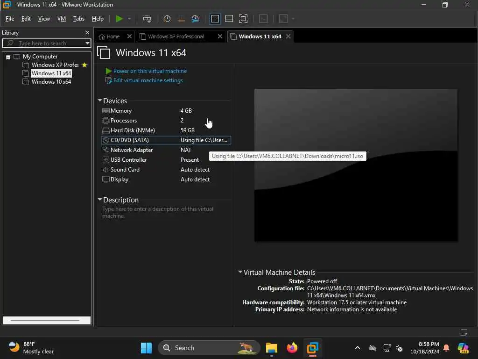This screenshot has height=359, width=478.
Task: Click the favorite star next to Windows XP
Action: click(84, 65)
